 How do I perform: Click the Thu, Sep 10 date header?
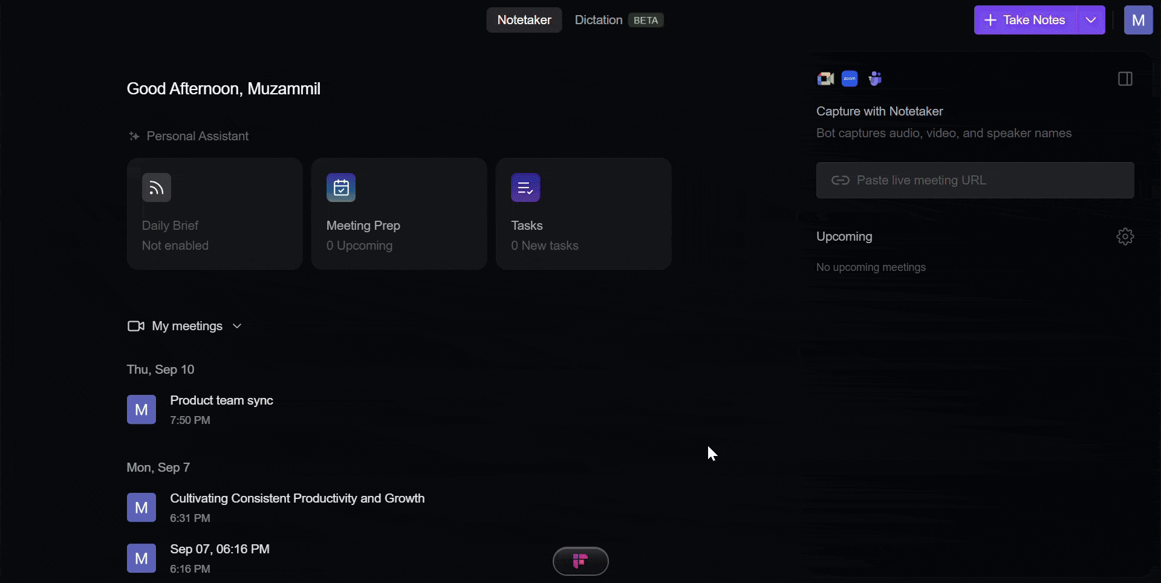[160, 370]
